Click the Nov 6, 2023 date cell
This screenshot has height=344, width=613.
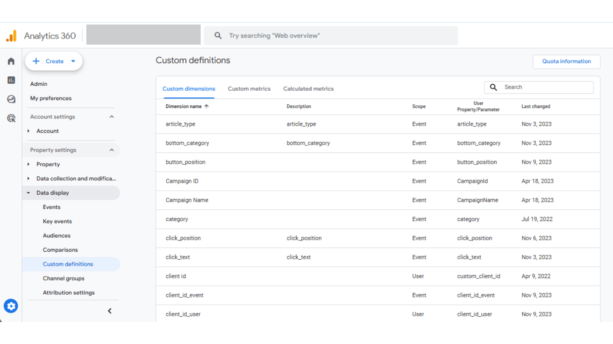536,238
